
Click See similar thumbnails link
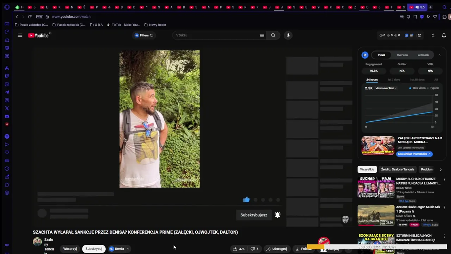tap(414, 154)
